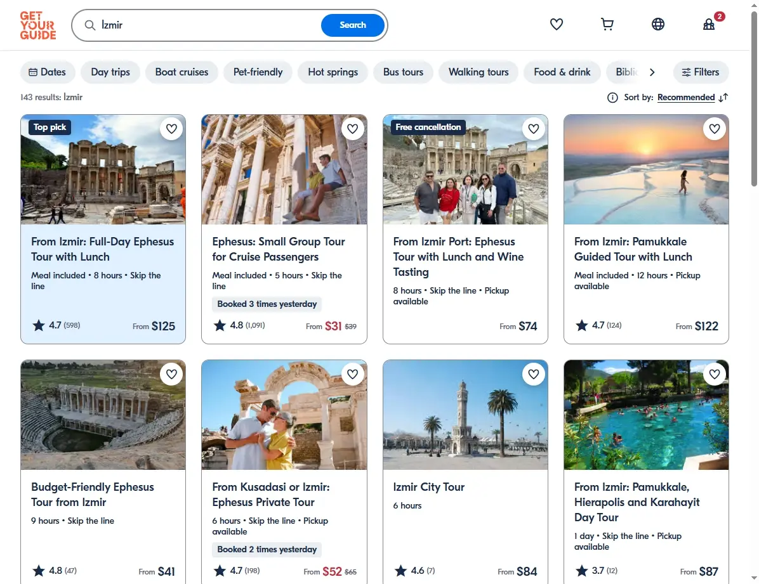Click the From $122 price
759x584 pixels.
coord(697,326)
